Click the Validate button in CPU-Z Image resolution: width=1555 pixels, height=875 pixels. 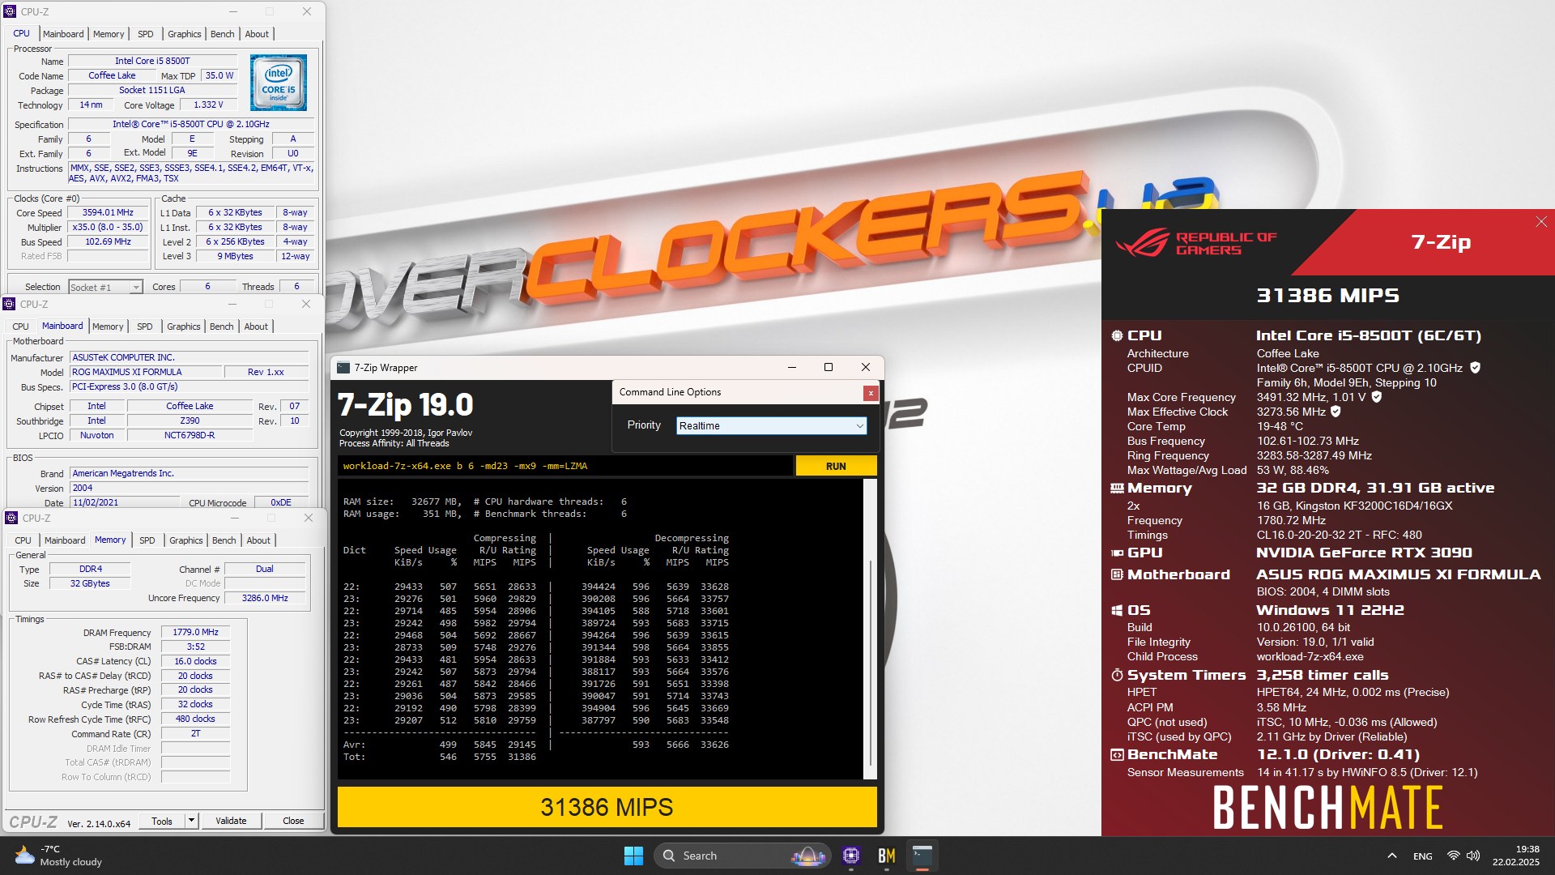(x=231, y=821)
